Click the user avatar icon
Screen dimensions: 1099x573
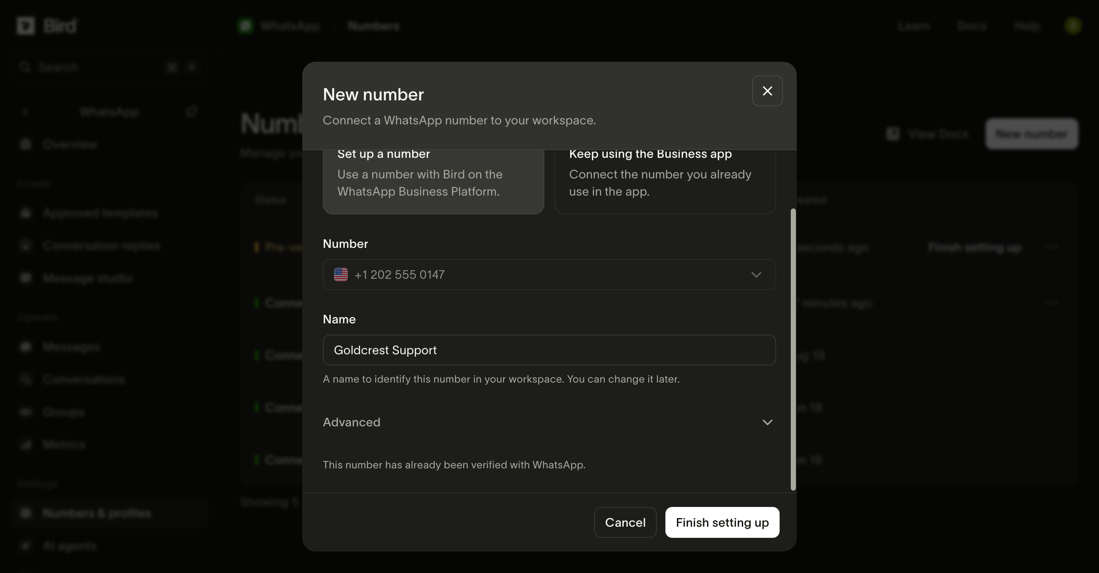1073,26
